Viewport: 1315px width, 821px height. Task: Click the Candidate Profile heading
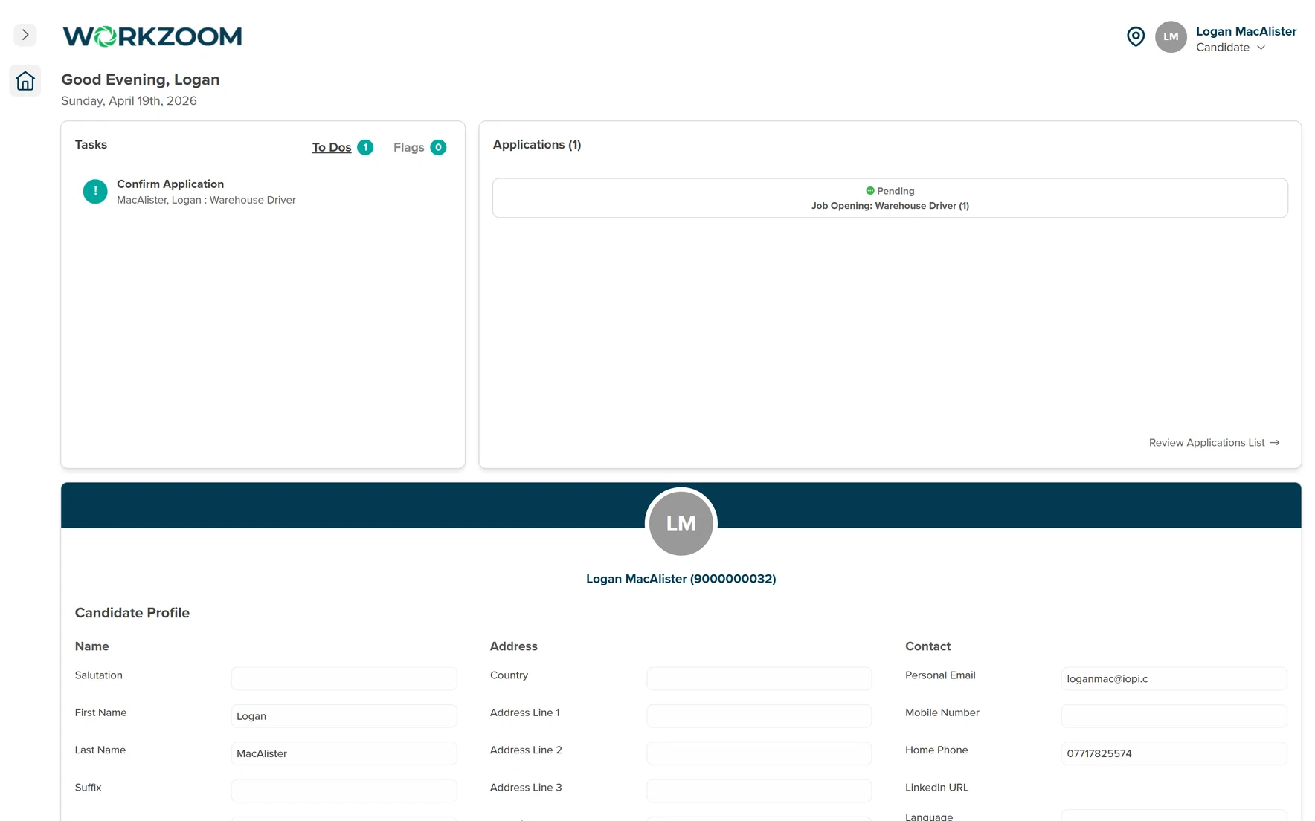click(x=132, y=613)
